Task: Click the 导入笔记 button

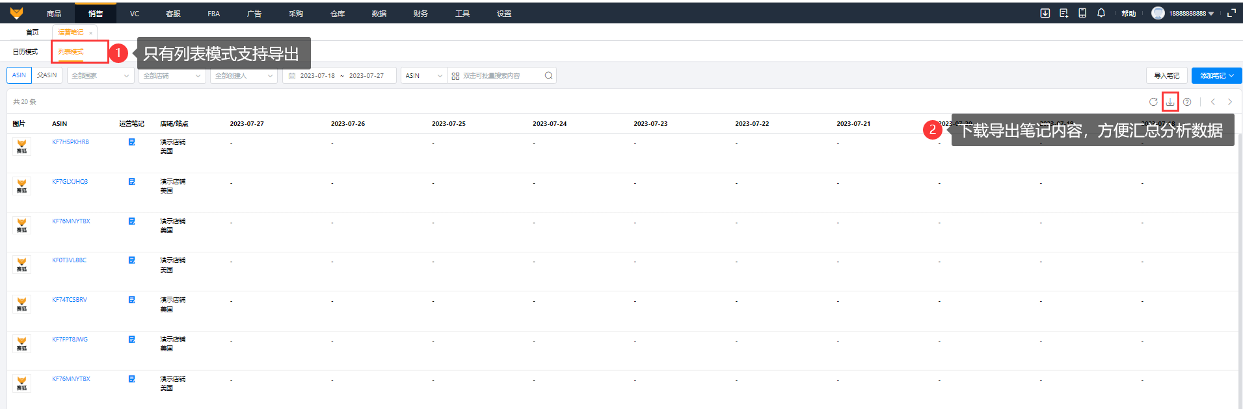Action: pyautogui.click(x=1166, y=76)
